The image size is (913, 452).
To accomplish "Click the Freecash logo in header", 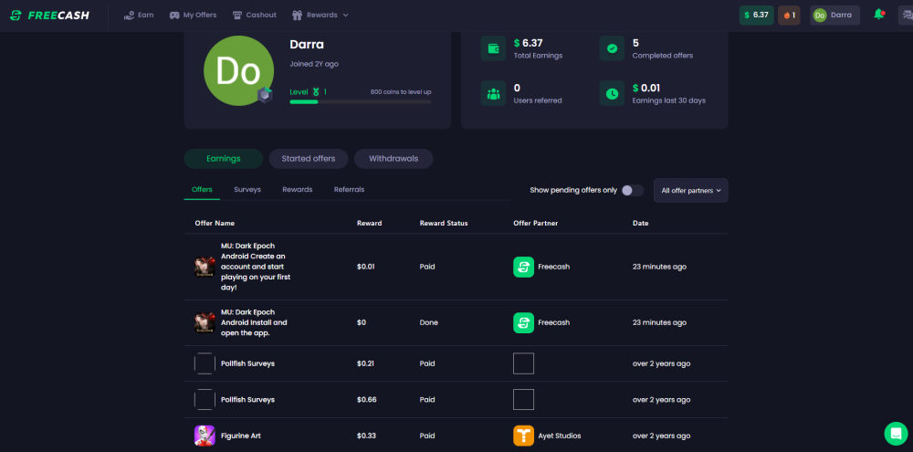I will (x=49, y=16).
